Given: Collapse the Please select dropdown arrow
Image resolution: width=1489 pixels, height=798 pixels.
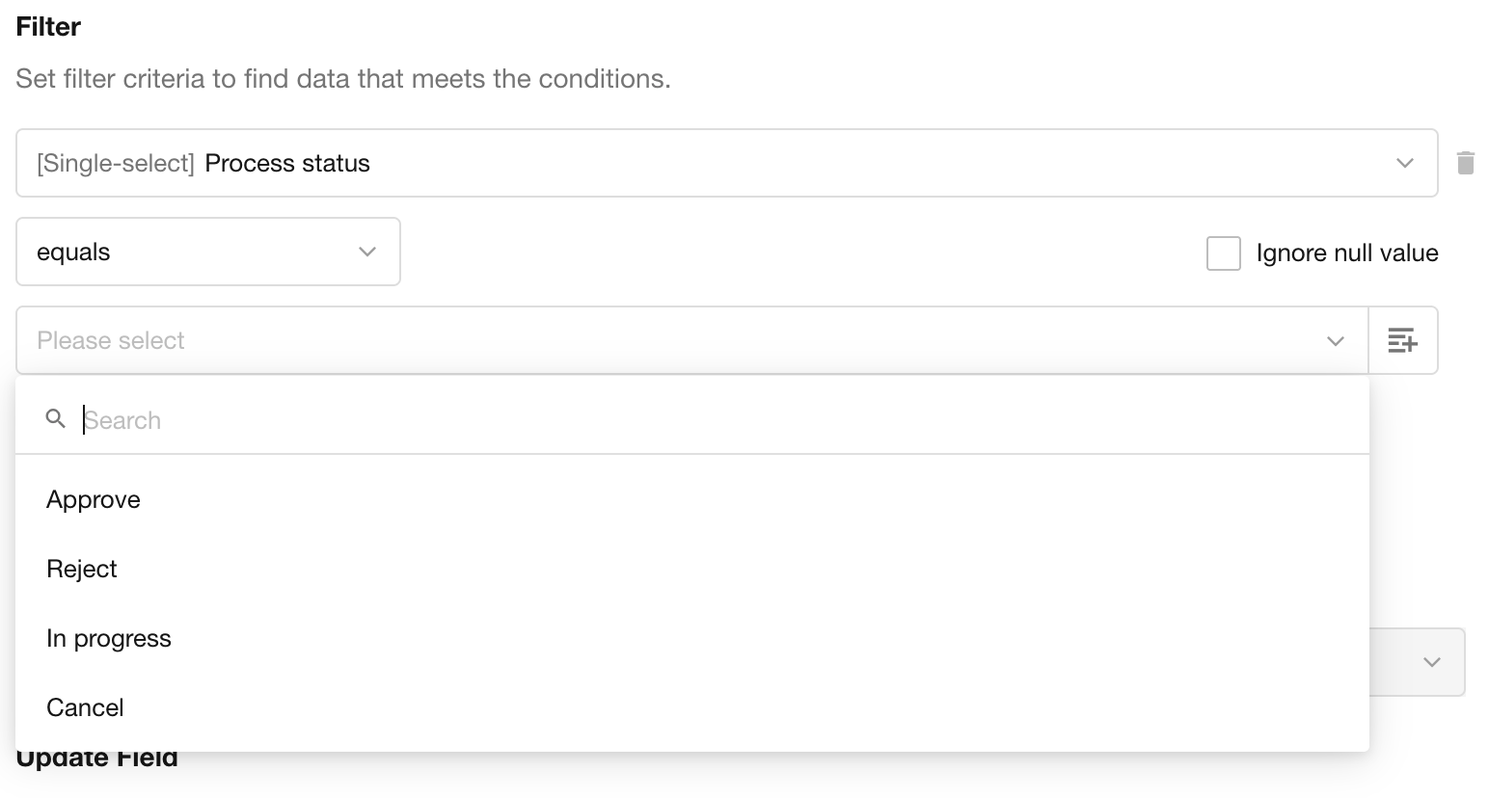Looking at the screenshot, I should 1335,340.
